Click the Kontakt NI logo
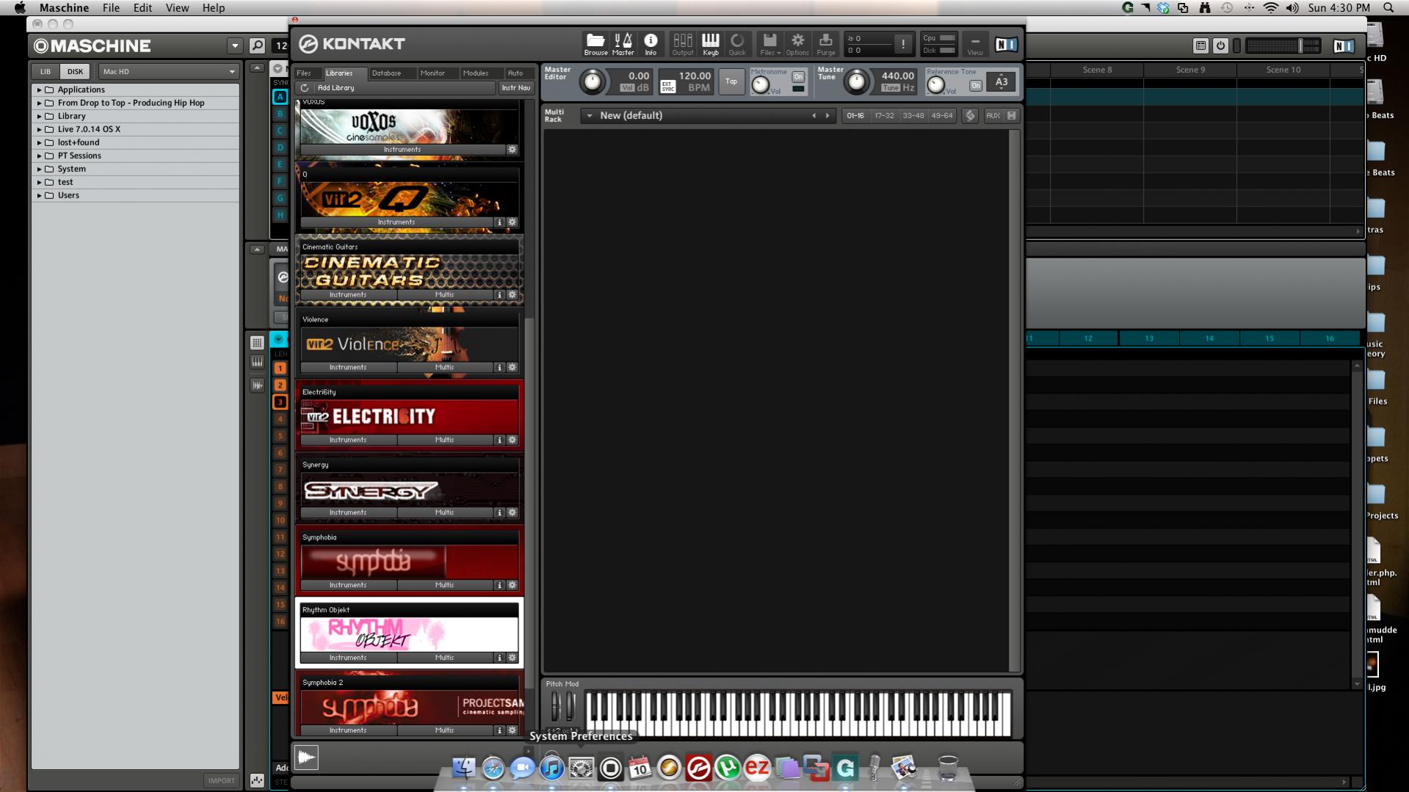1409x792 pixels. 1006,45
